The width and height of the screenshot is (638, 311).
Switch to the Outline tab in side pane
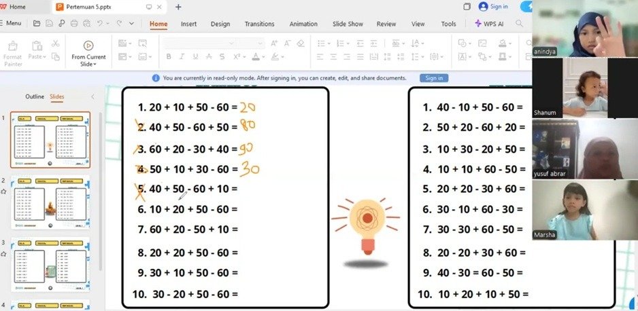tap(35, 96)
